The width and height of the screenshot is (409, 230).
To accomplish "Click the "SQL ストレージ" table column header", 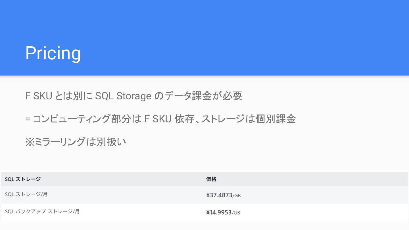I will pyautogui.click(x=23, y=179).
